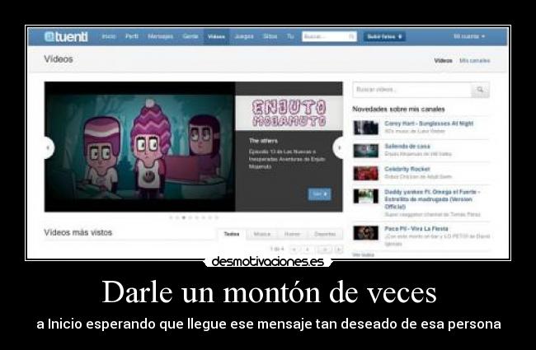Viewport: 536px width, 350px height.
Task: Open Juegos in the navigation bar
Action: coord(244,36)
